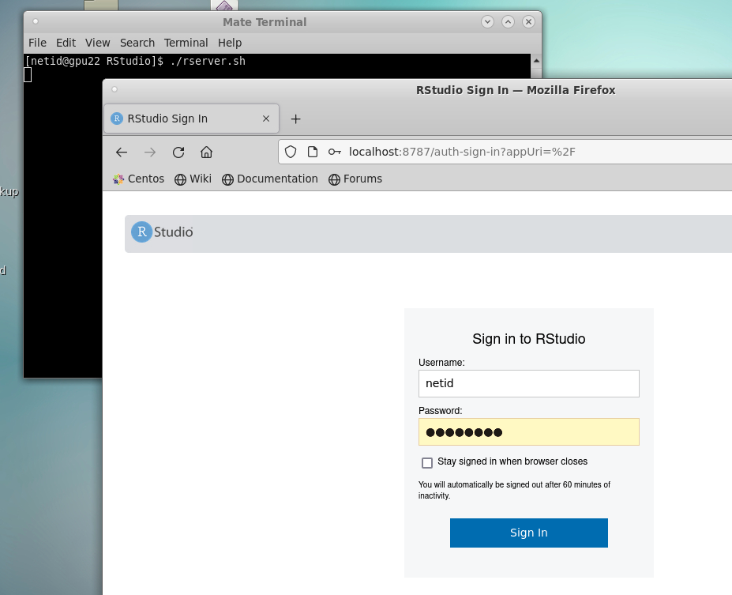
Task: Open the Documentation bookmark
Action: [x=270, y=179]
